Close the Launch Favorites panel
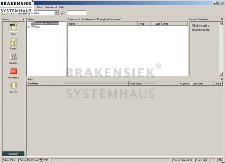The image size is (225, 163). pyautogui.click(x=222, y=19)
